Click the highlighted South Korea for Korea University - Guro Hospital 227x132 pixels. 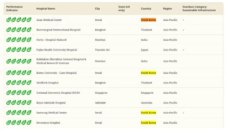click(148, 73)
